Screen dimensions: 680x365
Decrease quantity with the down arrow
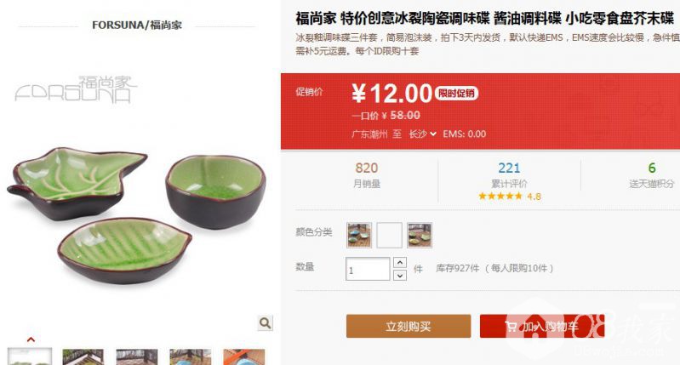pos(400,276)
